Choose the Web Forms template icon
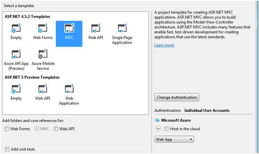Image resolution: width=259 pixels, height=154 pixels. 42,28
